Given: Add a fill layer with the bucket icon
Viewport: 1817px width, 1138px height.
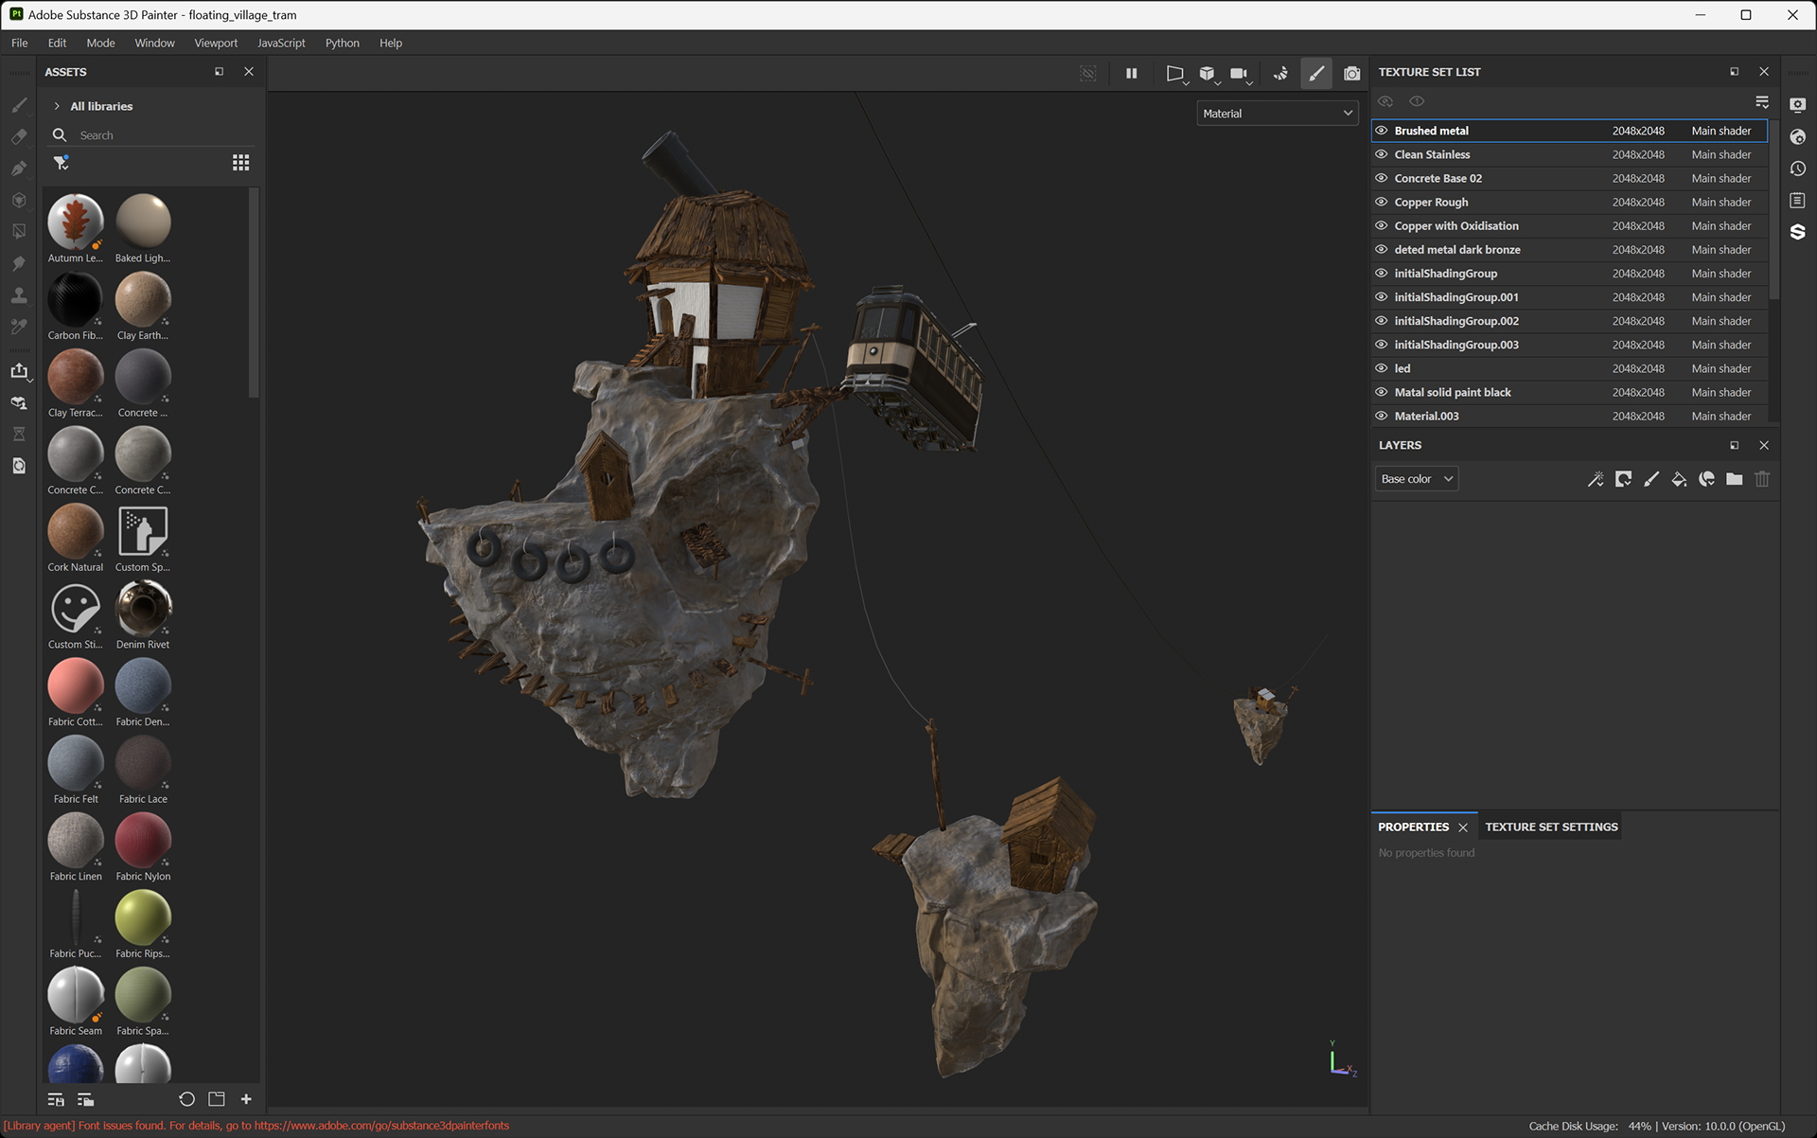Looking at the screenshot, I should point(1679,479).
